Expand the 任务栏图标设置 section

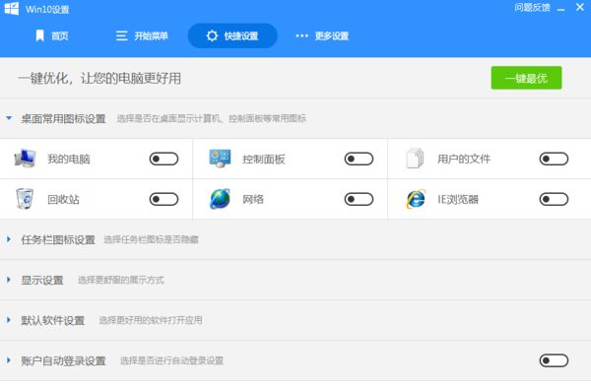point(9,239)
